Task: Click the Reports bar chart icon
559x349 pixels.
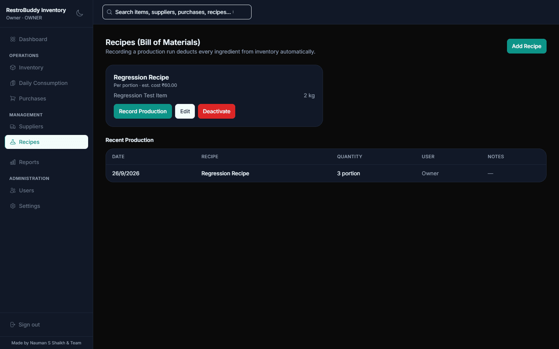Action: pos(13,162)
